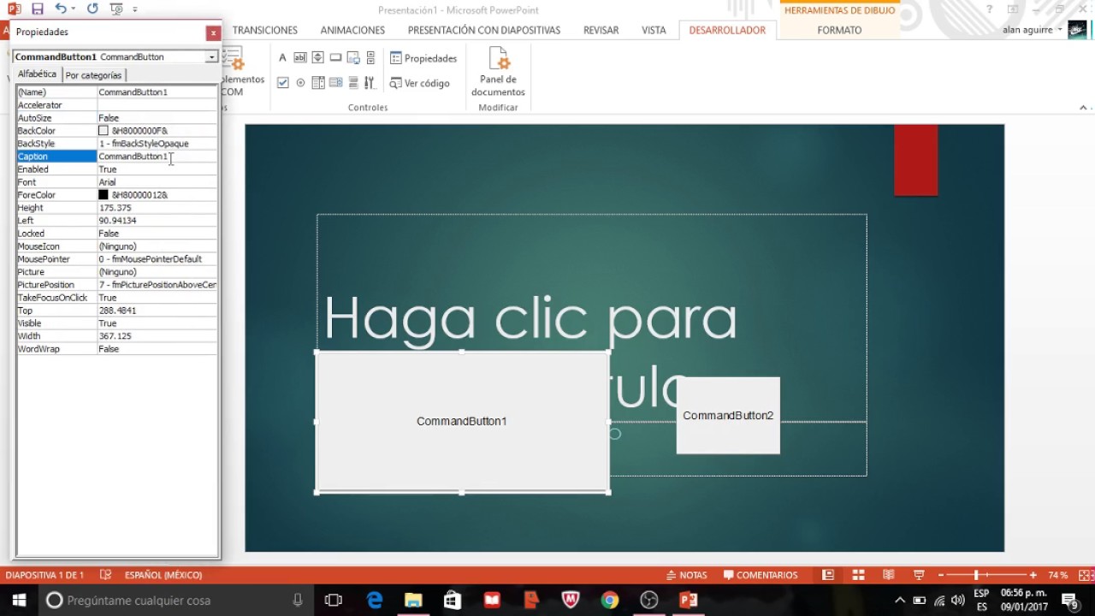Open File Explorer from the taskbar

(413, 601)
